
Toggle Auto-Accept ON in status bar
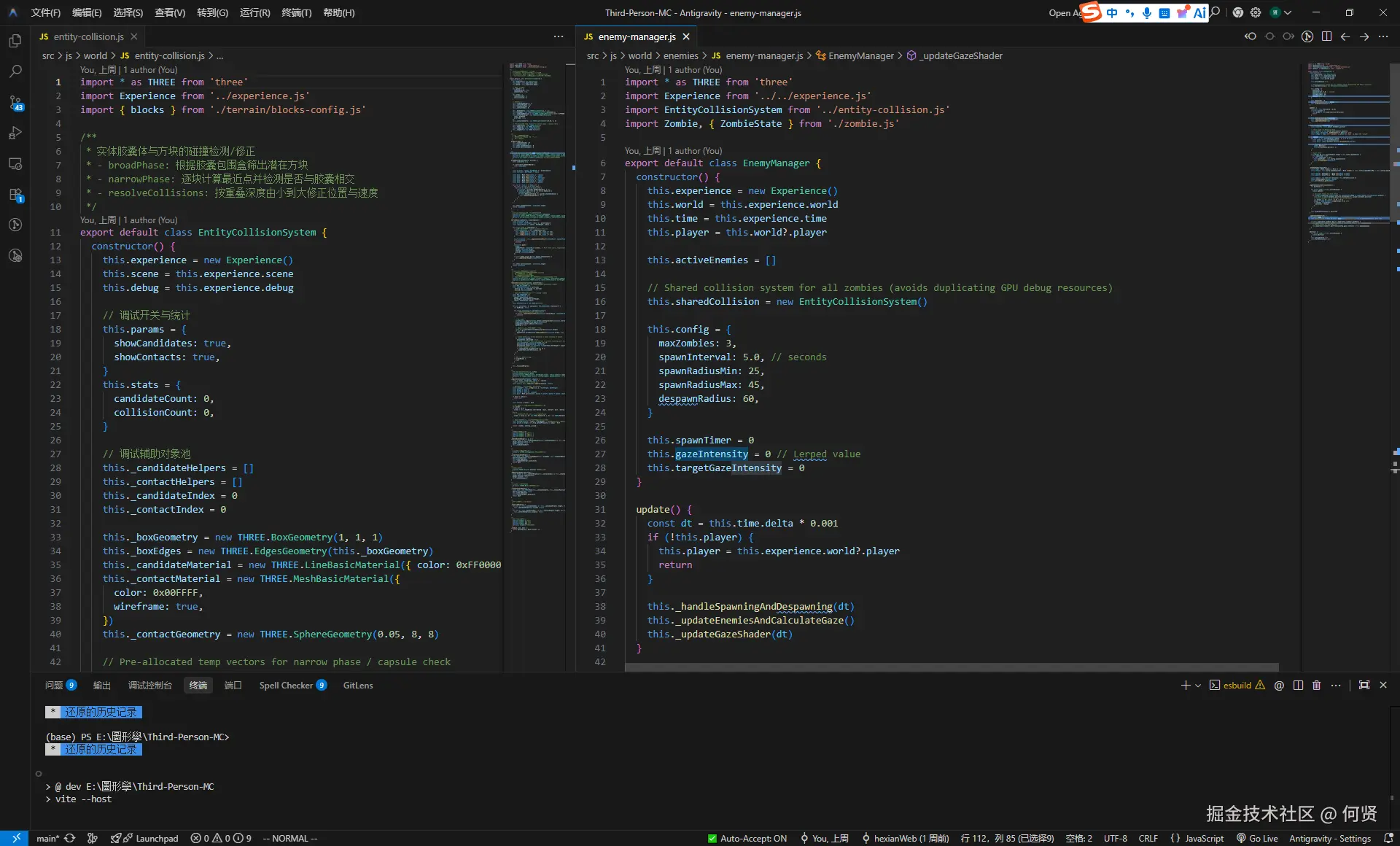point(747,839)
